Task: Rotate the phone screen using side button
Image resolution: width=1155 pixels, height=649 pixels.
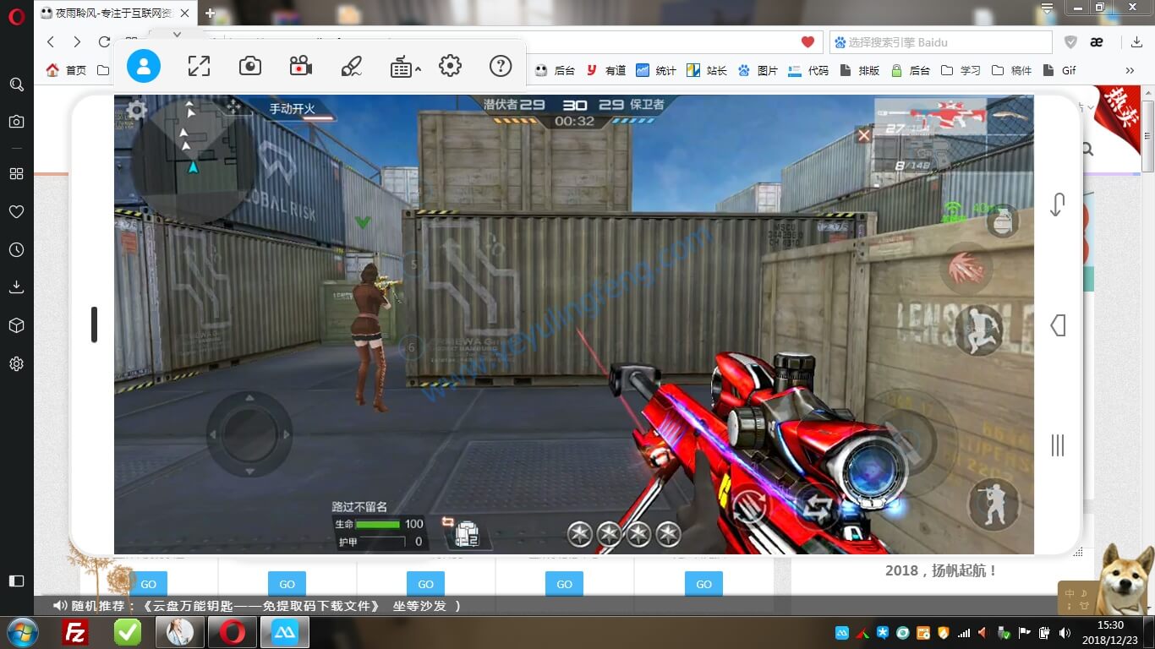Action: coord(1057,205)
